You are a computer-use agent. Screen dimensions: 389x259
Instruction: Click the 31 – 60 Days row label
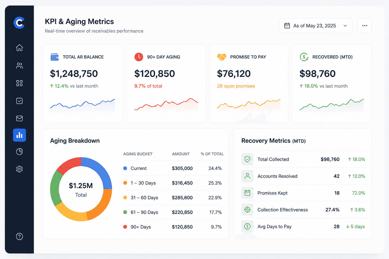(x=144, y=198)
